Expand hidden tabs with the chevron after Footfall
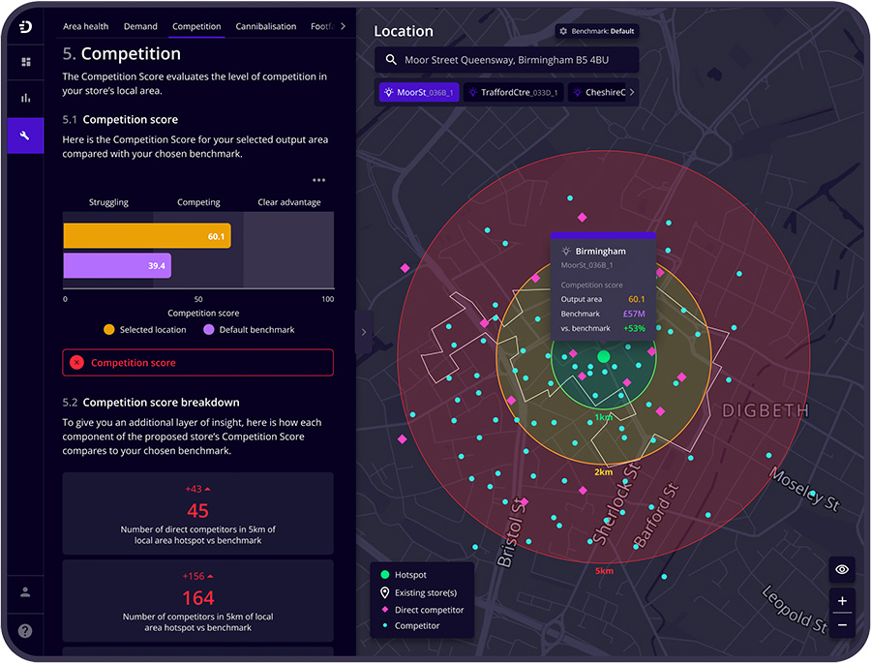 click(341, 26)
